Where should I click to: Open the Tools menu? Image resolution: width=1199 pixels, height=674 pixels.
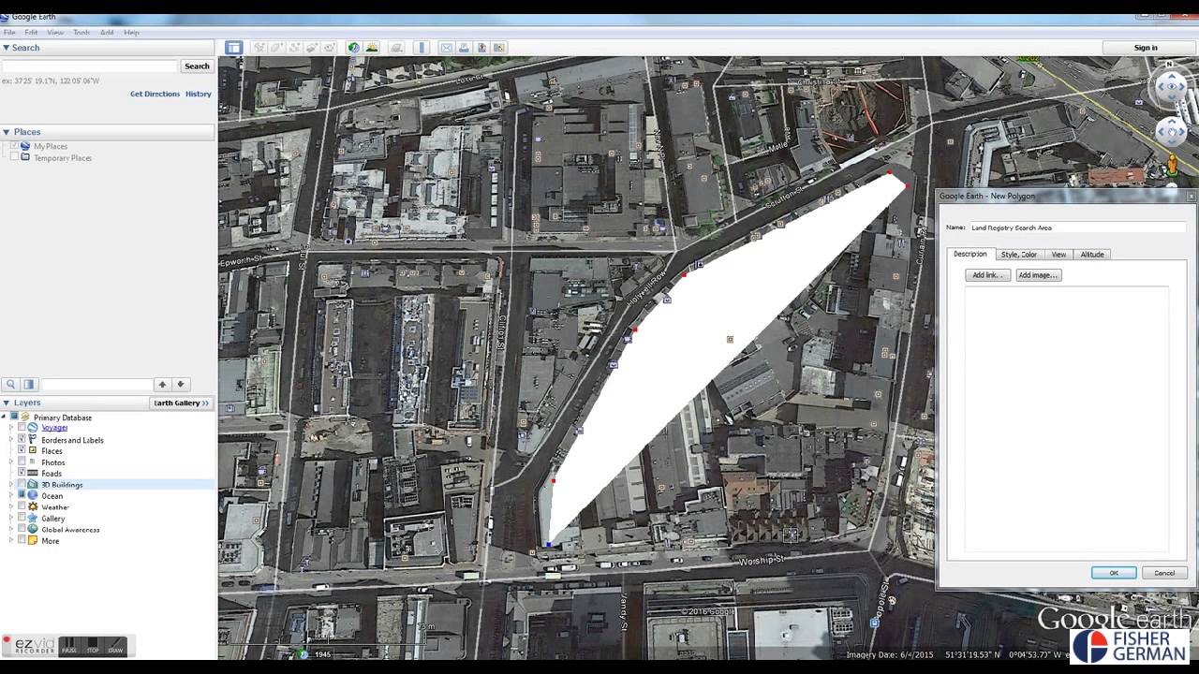click(x=81, y=32)
